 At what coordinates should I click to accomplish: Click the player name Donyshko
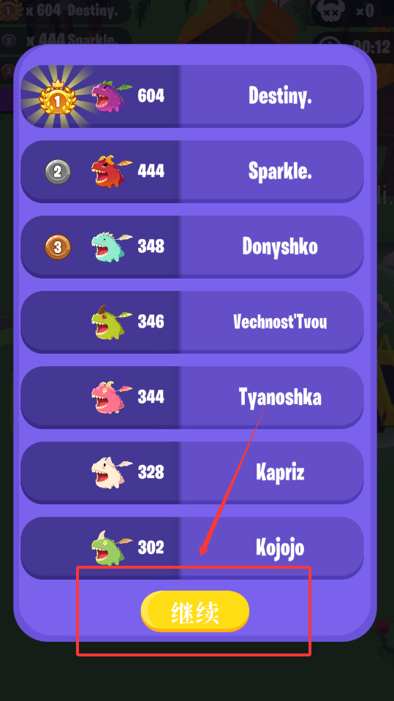click(x=280, y=246)
